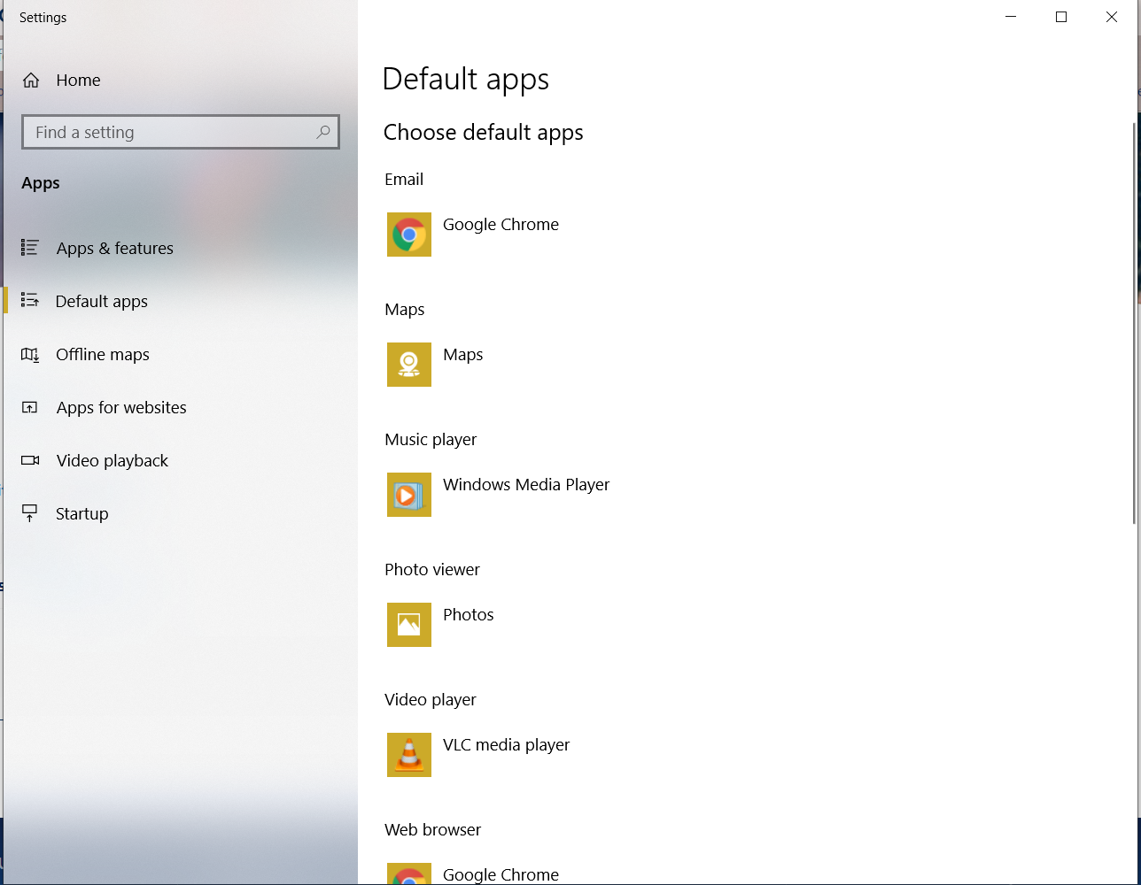This screenshot has width=1141, height=885.
Task: Click the Offline maps sidebar icon
Action: [x=30, y=354]
